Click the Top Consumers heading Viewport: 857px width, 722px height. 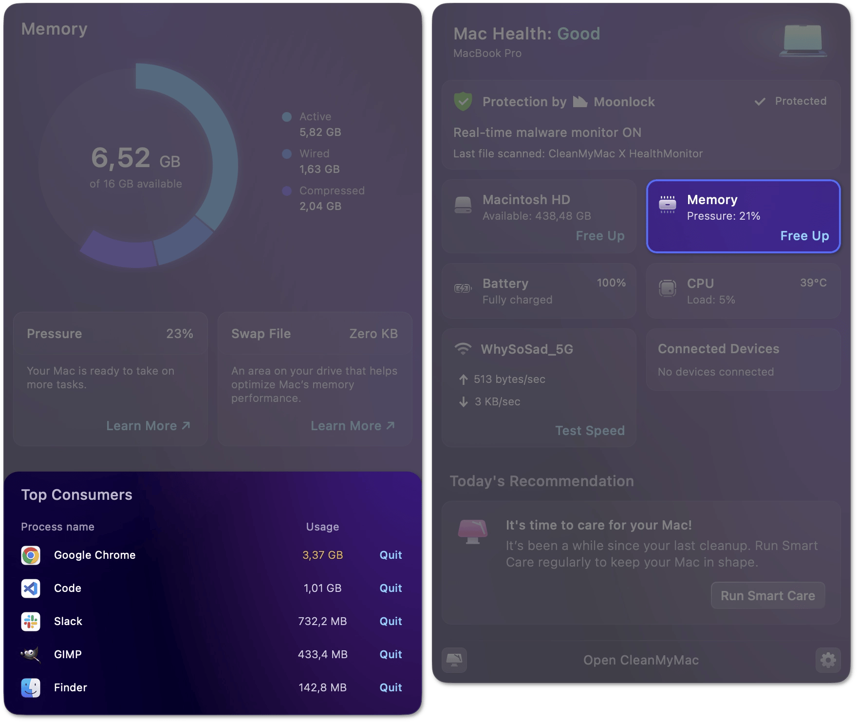click(x=76, y=495)
